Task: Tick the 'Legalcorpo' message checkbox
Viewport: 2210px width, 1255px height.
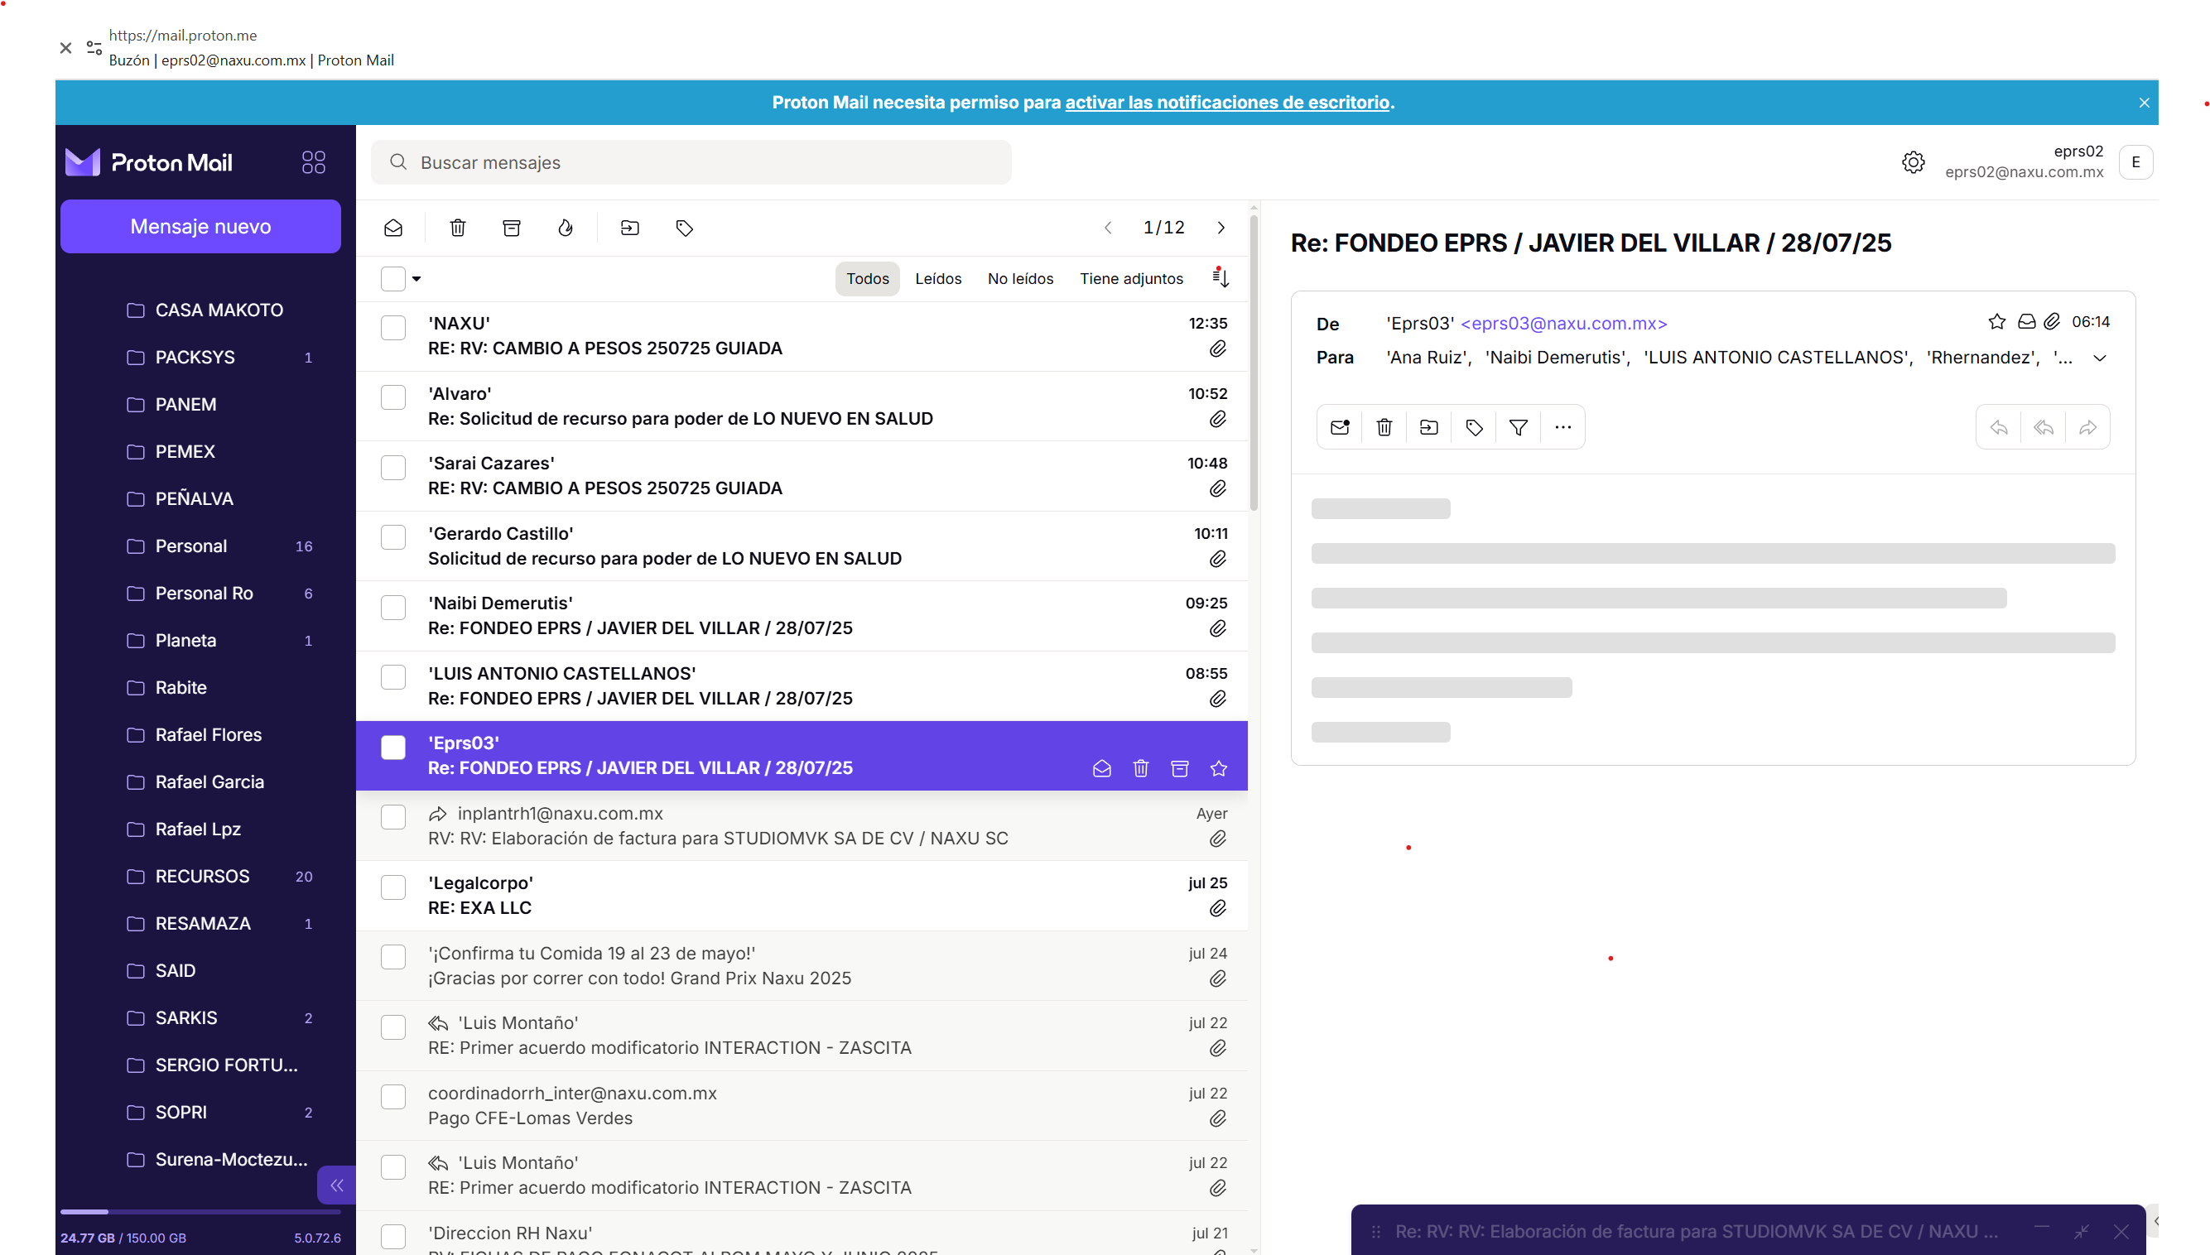Action: pyautogui.click(x=393, y=887)
